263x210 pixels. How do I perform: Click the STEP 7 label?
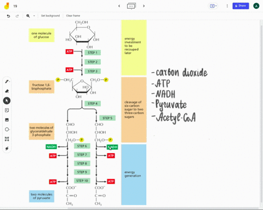[x=82, y=155]
